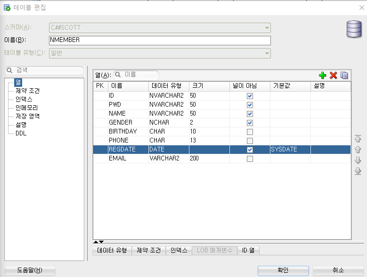Click the size 200 cell
The width and height of the screenshot is (367, 277).
(209, 159)
